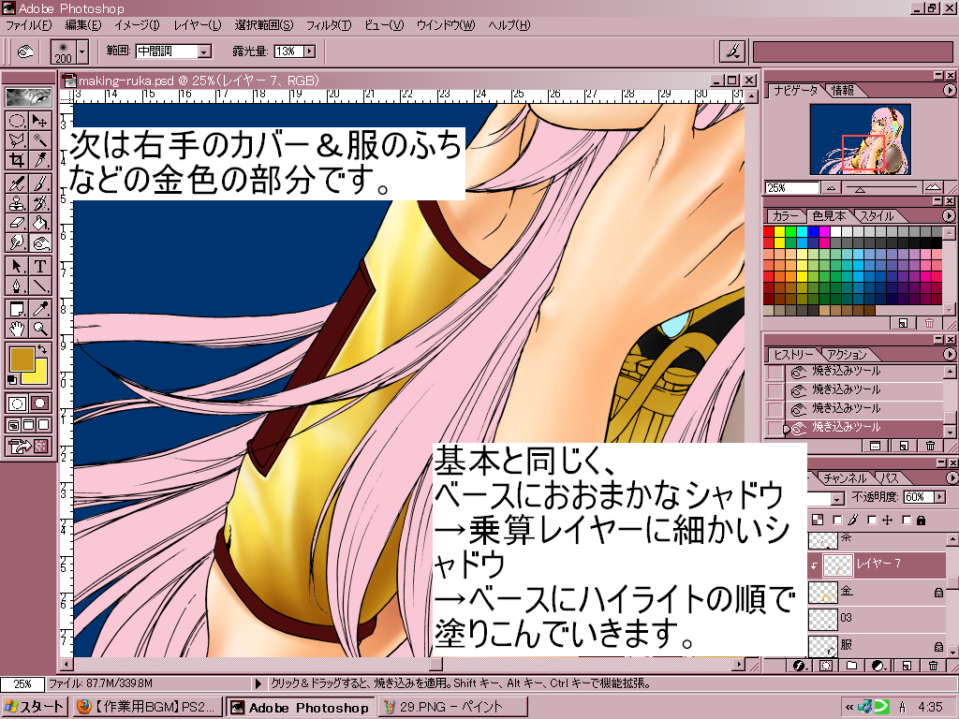959x719 pixels.
Task: Open the Swatches palette menu arrow
Action: (x=949, y=216)
